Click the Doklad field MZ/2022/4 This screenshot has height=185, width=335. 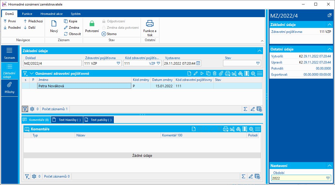(x=52, y=63)
